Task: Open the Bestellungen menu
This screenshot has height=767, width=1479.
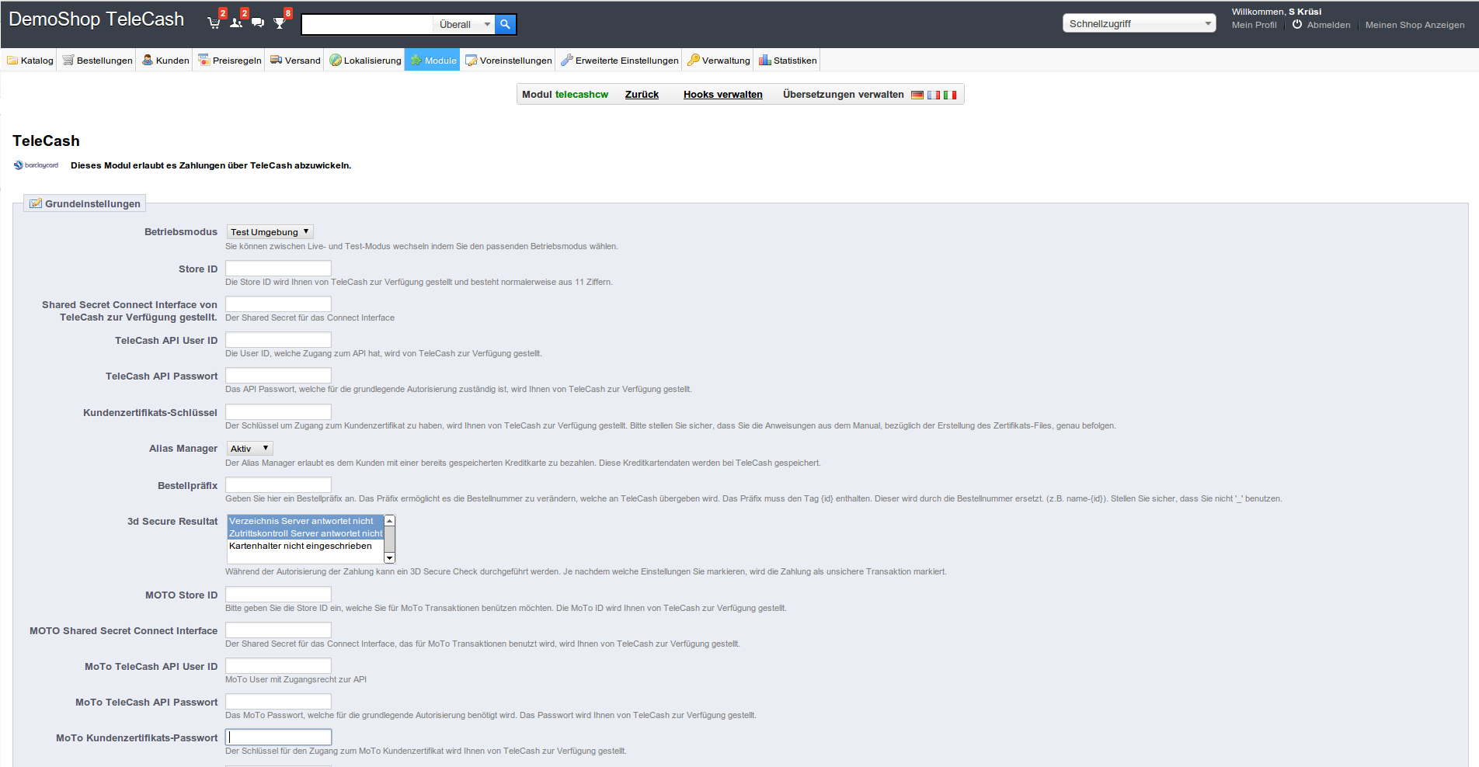Action: point(98,61)
